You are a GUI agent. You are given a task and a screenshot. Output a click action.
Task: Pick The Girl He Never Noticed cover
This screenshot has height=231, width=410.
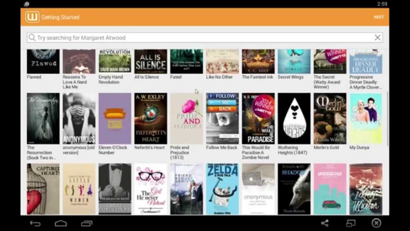tap(151, 189)
